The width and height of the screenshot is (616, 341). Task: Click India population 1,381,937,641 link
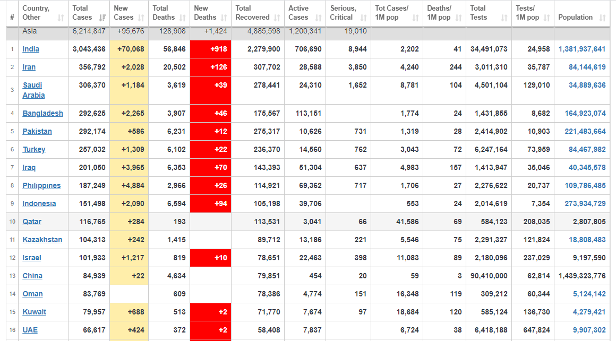pos(582,49)
